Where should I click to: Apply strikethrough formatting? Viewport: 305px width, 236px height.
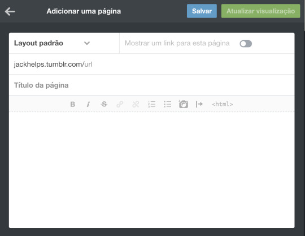point(104,104)
